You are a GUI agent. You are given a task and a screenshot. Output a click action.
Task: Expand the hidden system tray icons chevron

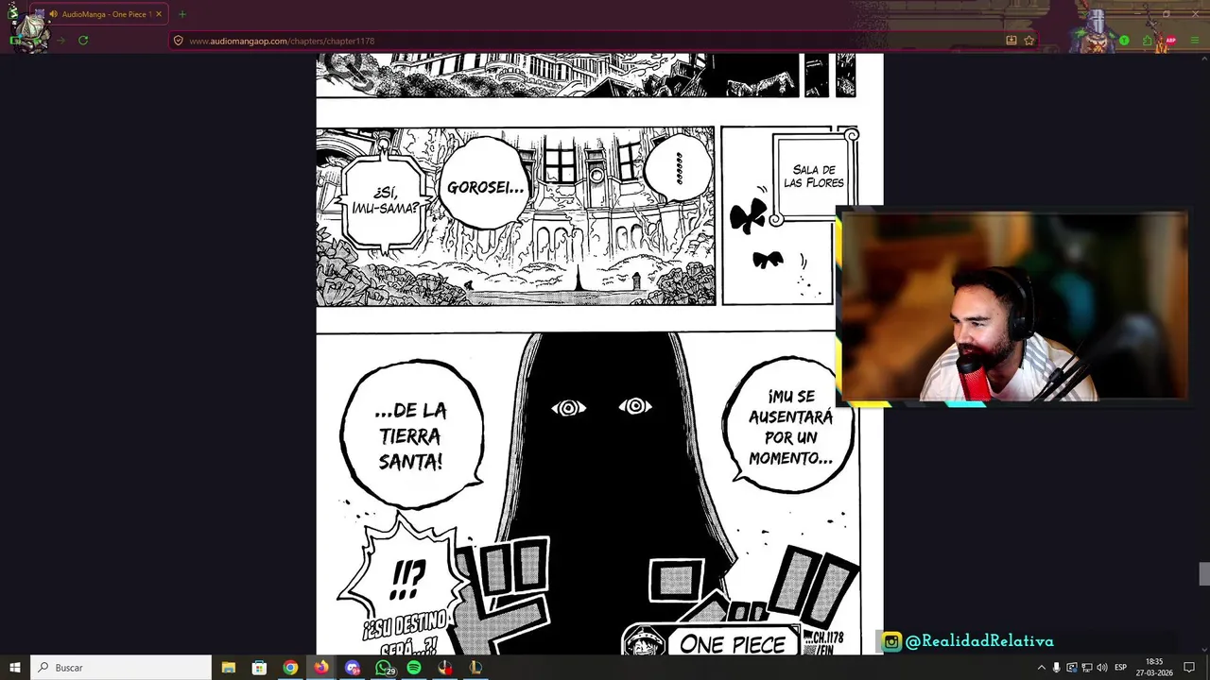pyautogui.click(x=1042, y=668)
